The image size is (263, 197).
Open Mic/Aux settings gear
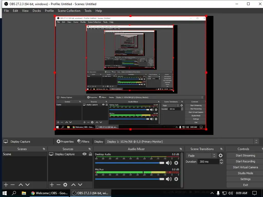coord(176,179)
